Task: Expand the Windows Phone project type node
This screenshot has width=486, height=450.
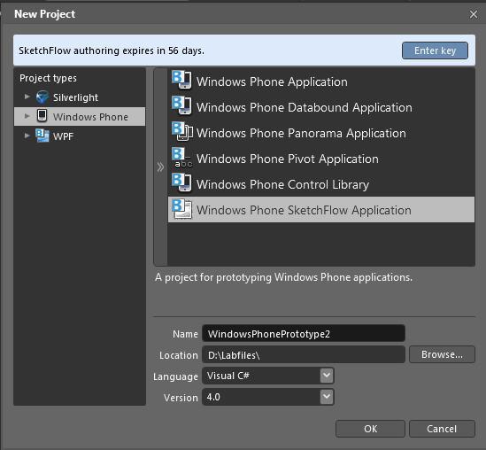Action: [27, 116]
